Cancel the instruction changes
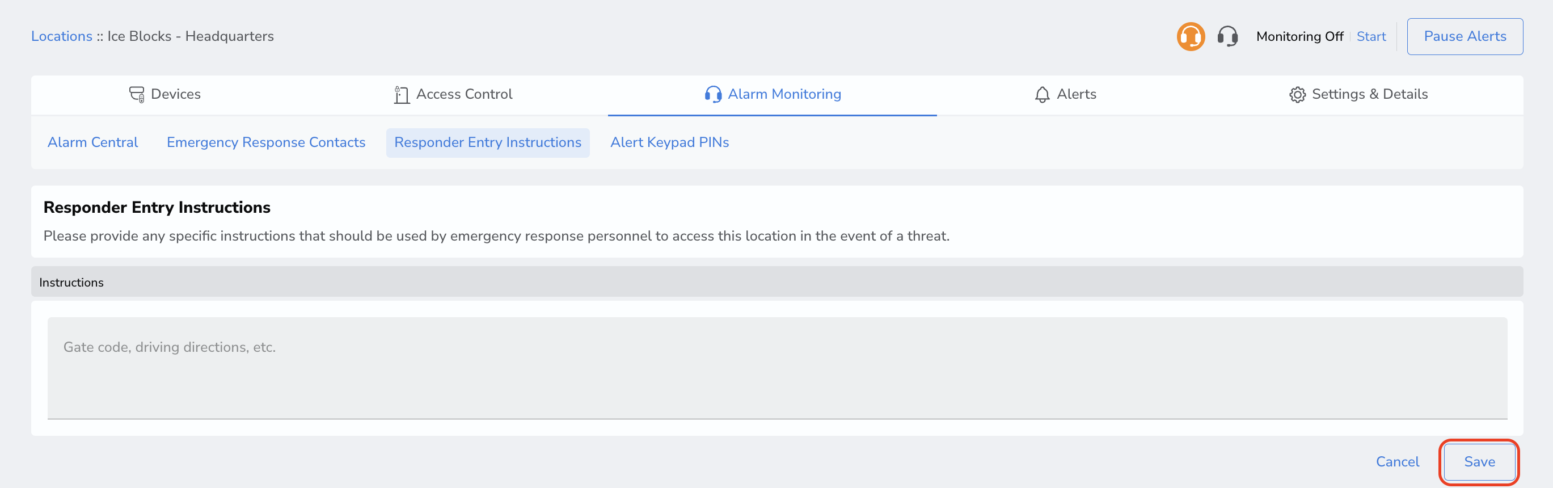 [1397, 462]
